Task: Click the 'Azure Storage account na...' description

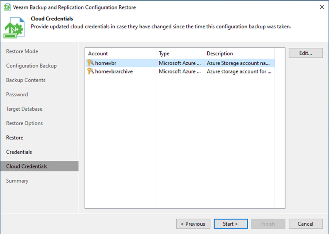Action: (x=238, y=63)
